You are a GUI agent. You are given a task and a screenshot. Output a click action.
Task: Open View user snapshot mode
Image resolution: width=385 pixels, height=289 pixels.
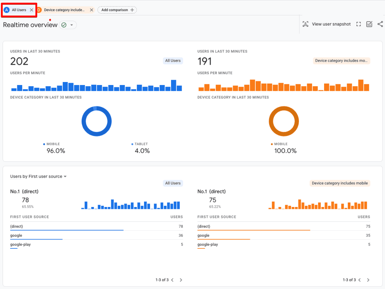pos(327,24)
